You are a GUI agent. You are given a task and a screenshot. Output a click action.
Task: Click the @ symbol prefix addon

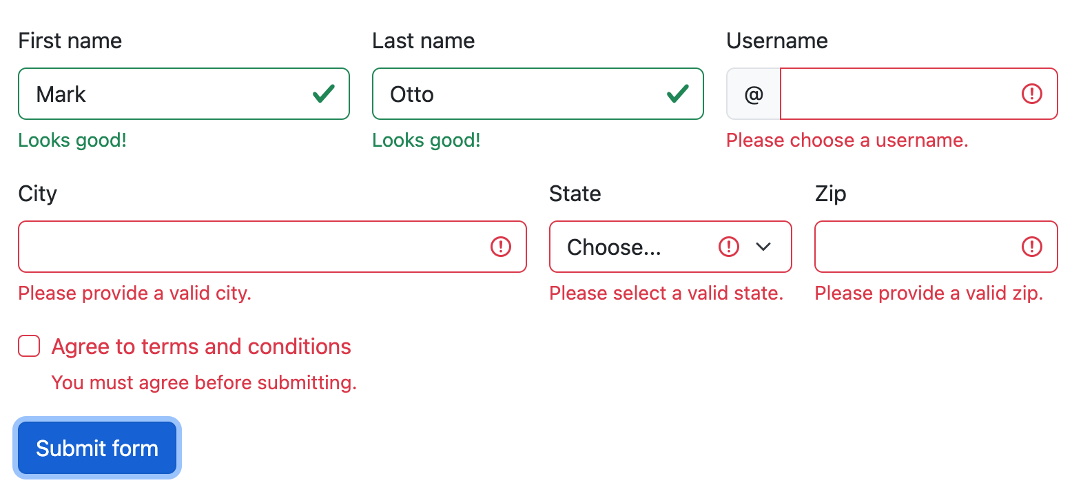pyautogui.click(x=754, y=94)
